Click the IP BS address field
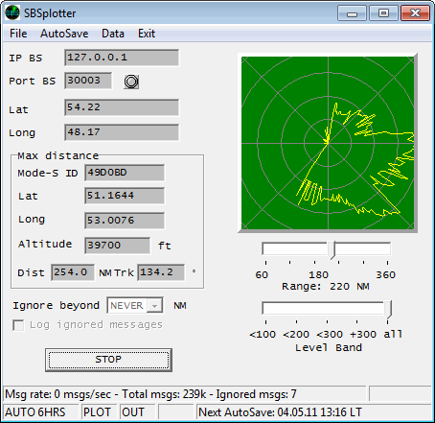435x423 pixels. pos(122,58)
